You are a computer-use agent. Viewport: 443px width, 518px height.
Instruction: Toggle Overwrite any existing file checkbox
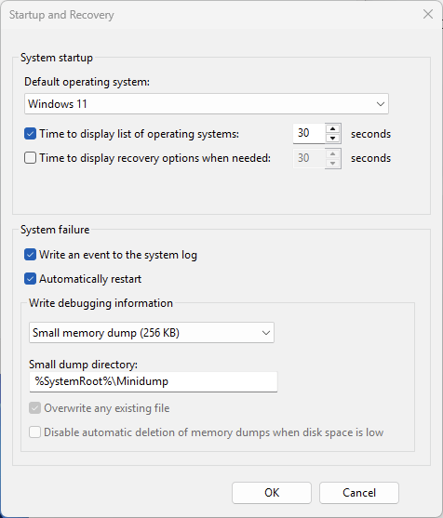point(34,408)
